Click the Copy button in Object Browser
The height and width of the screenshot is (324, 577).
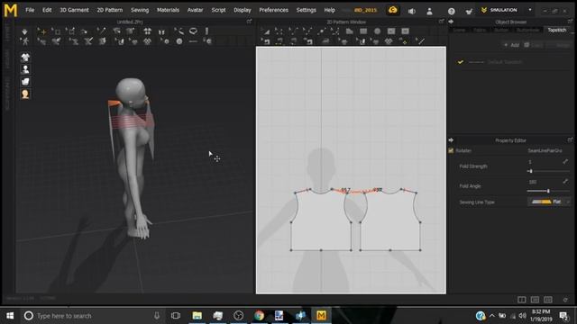tap(533, 45)
